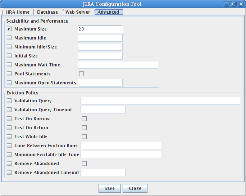246x196 pixels.
Task: Click the Test While Idle label text
Action: click(31, 137)
